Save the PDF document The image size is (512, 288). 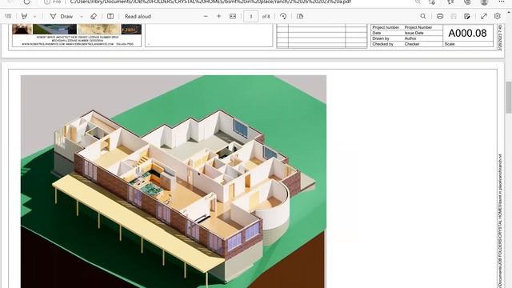(x=454, y=16)
